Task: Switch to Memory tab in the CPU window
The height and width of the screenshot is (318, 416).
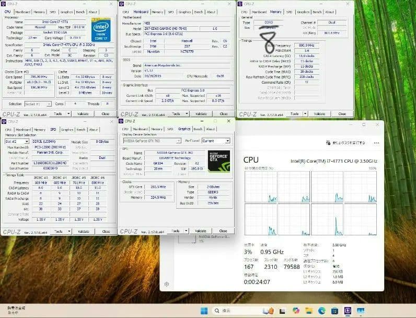Action: (39, 12)
